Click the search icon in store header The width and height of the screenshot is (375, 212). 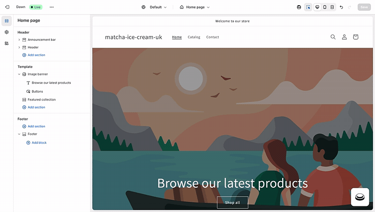pos(333,37)
